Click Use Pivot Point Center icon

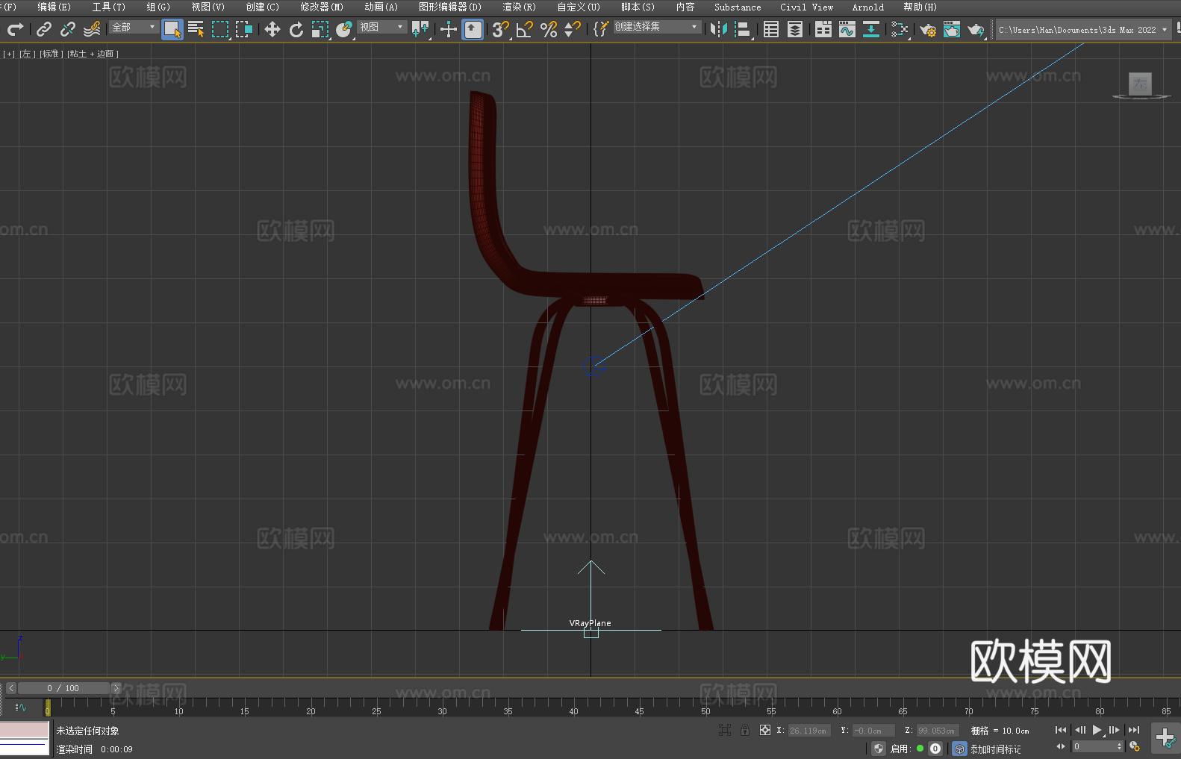coord(420,29)
